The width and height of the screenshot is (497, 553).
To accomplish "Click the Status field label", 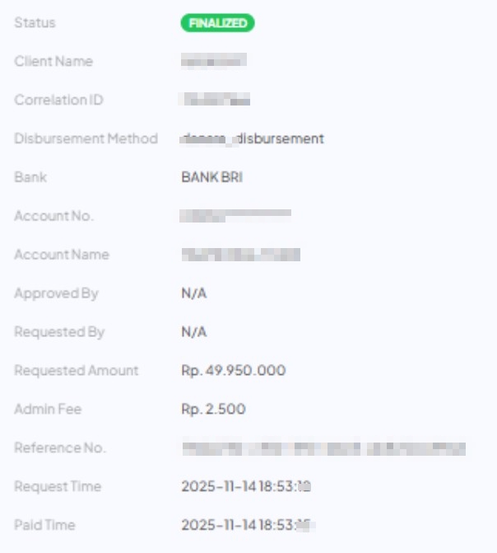I will coord(35,23).
